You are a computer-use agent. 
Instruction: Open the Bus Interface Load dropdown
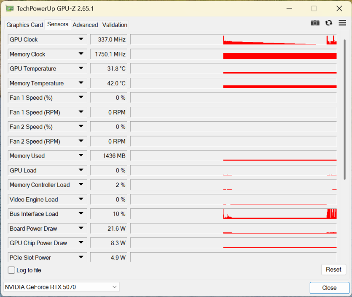(81, 213)
